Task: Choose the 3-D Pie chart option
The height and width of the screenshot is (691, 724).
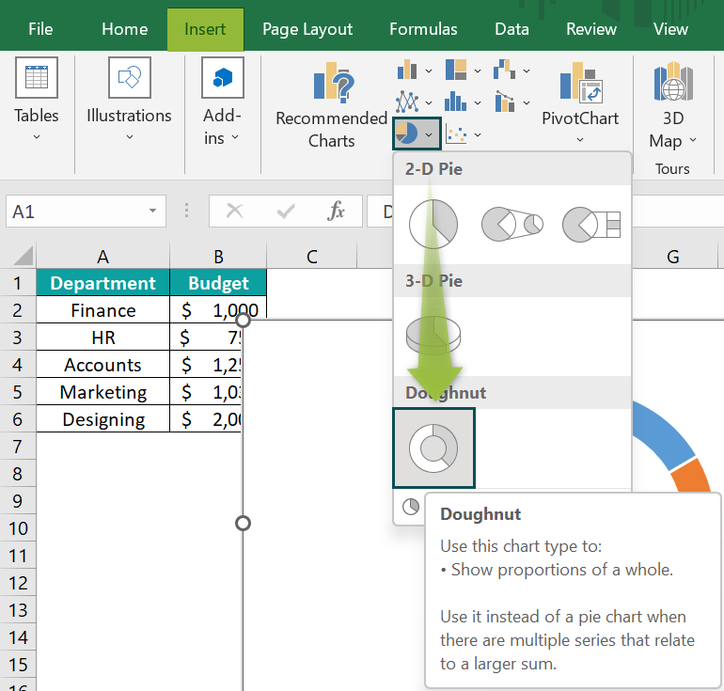Action: [433, 336]
